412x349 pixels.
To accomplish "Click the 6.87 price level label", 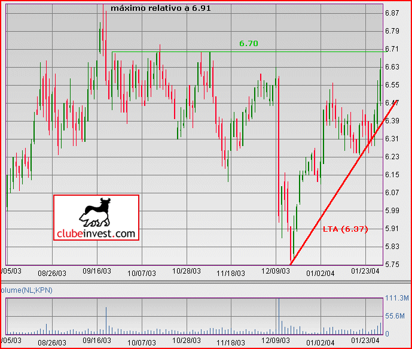I will [x=392, y=13].
